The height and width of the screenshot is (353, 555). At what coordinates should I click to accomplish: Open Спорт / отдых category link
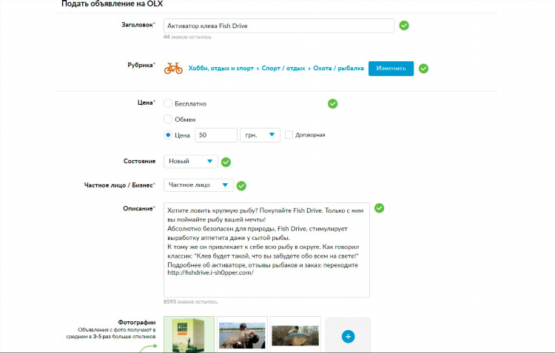pos(283,68)
